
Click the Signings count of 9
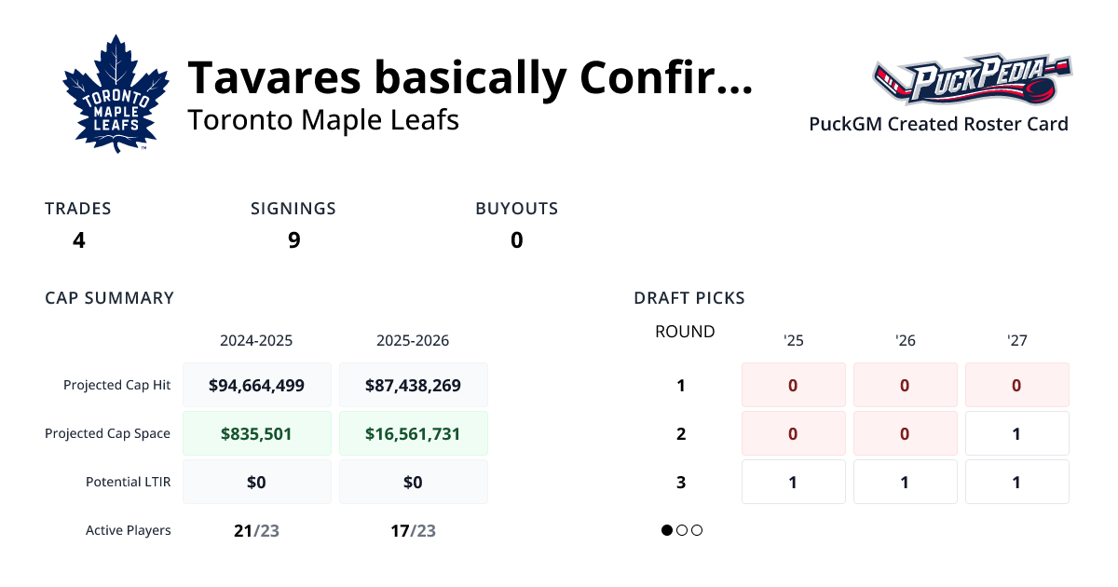point(293,239)
